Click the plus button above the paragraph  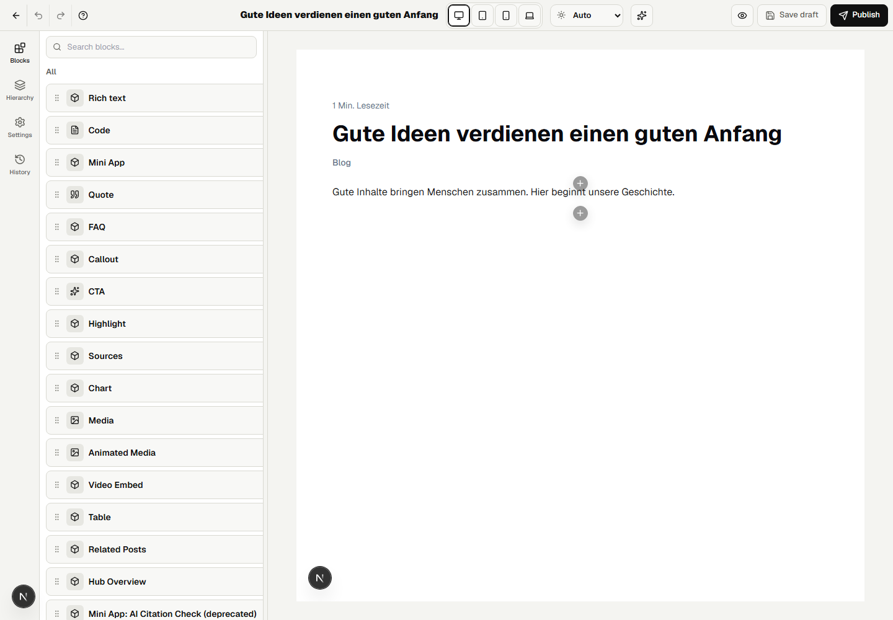click(580, 184)
